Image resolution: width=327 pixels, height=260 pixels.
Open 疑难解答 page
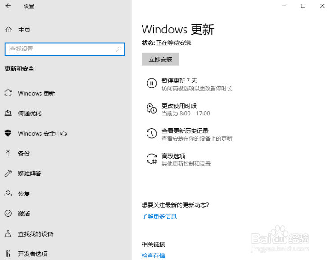(x=30, y=173)
